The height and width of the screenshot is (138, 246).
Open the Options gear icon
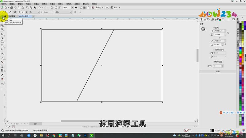click(107, 7)
